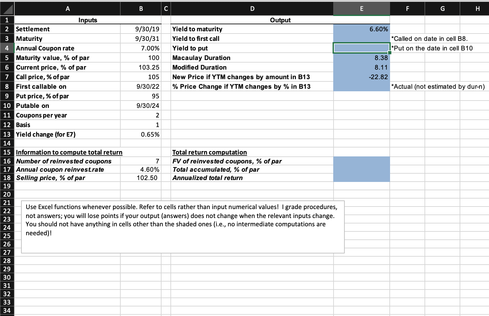
Task: Click '*Actual (not estimated by dur-n)' note
Action: (x=438, y=87)
